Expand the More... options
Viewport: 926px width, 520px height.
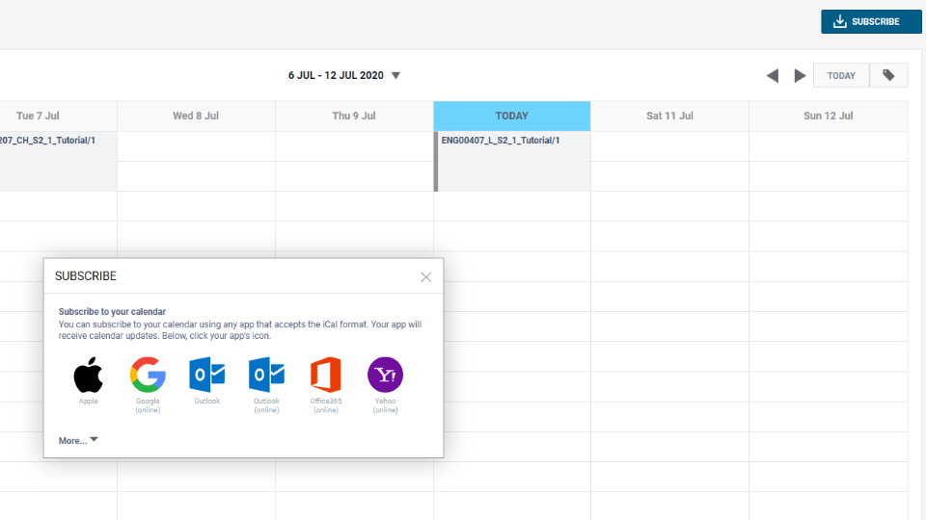tap(78, 440)
